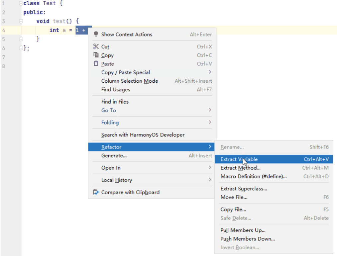Select Extract Variable from Refactor submenu
The image size is (337, 256).
(x=239, y=159)
